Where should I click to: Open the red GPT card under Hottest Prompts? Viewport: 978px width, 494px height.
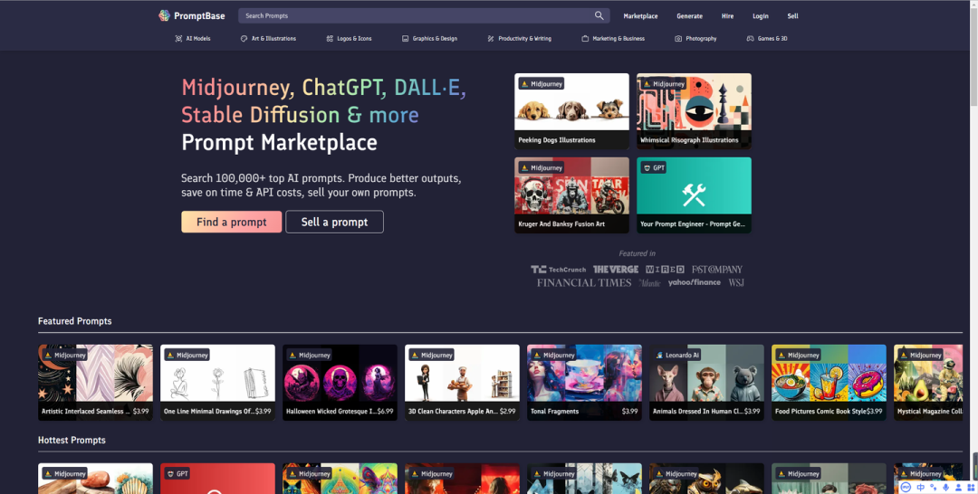click(x=217, y=479)
